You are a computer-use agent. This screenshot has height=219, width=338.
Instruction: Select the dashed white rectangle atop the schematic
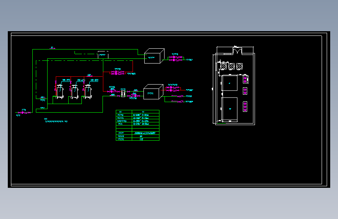pyautogui.click(x=103, y=55)
